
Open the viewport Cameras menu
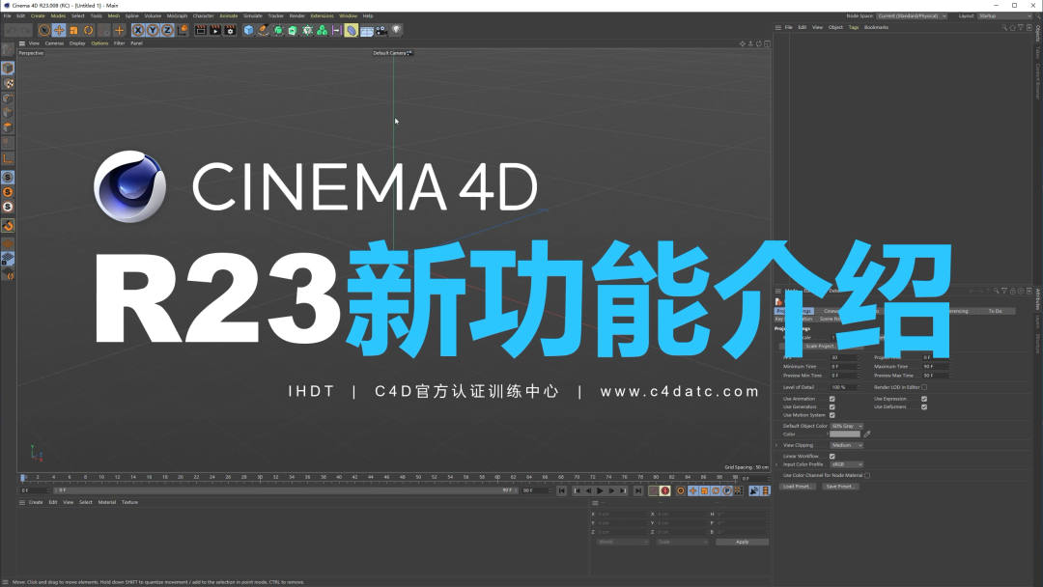[x=54, y=43]
